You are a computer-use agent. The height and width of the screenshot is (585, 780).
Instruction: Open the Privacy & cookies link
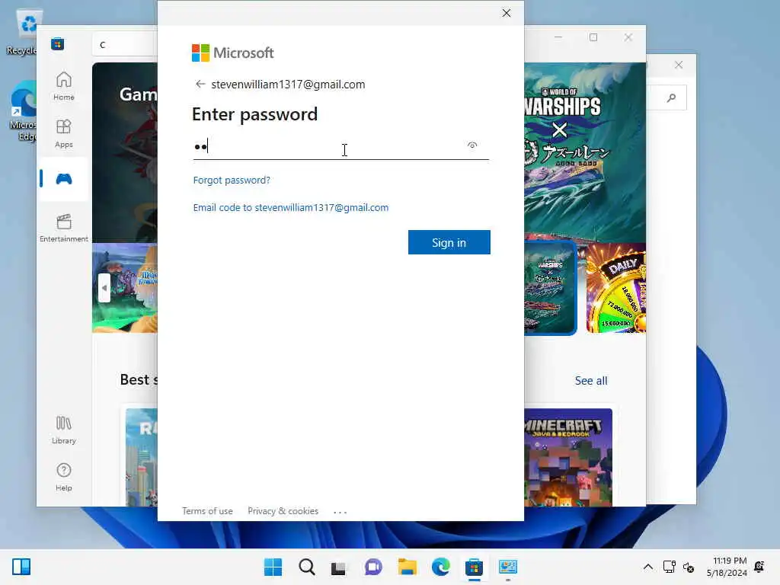(283, 511)
